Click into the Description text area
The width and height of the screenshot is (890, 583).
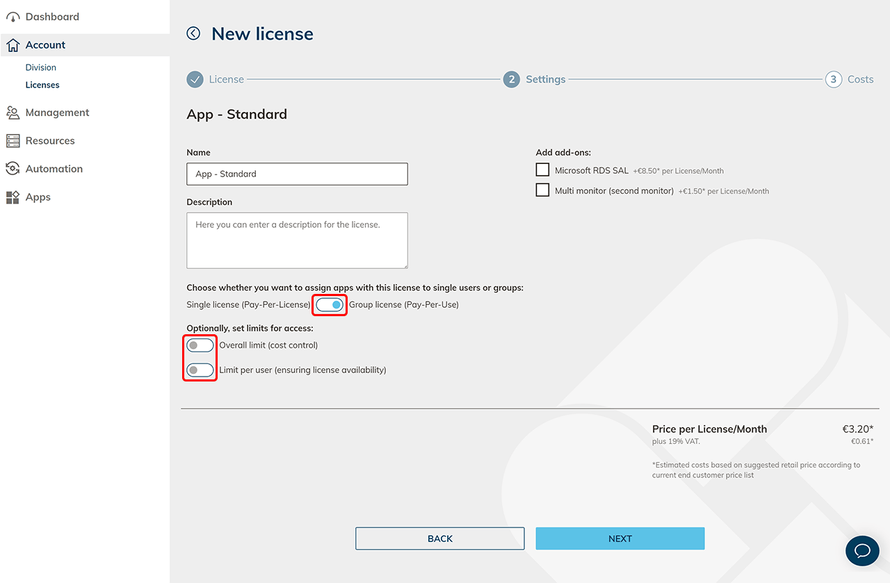coord(297,240)
